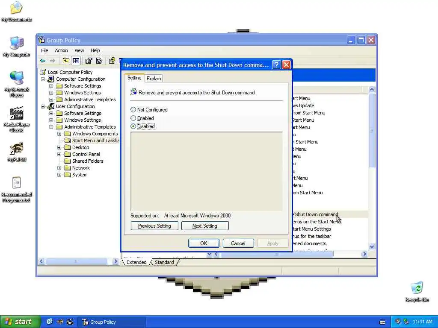The height and width of the screenshot is (328, 438).
Task: Switch to the Setting tab
Action: point(134,78)
